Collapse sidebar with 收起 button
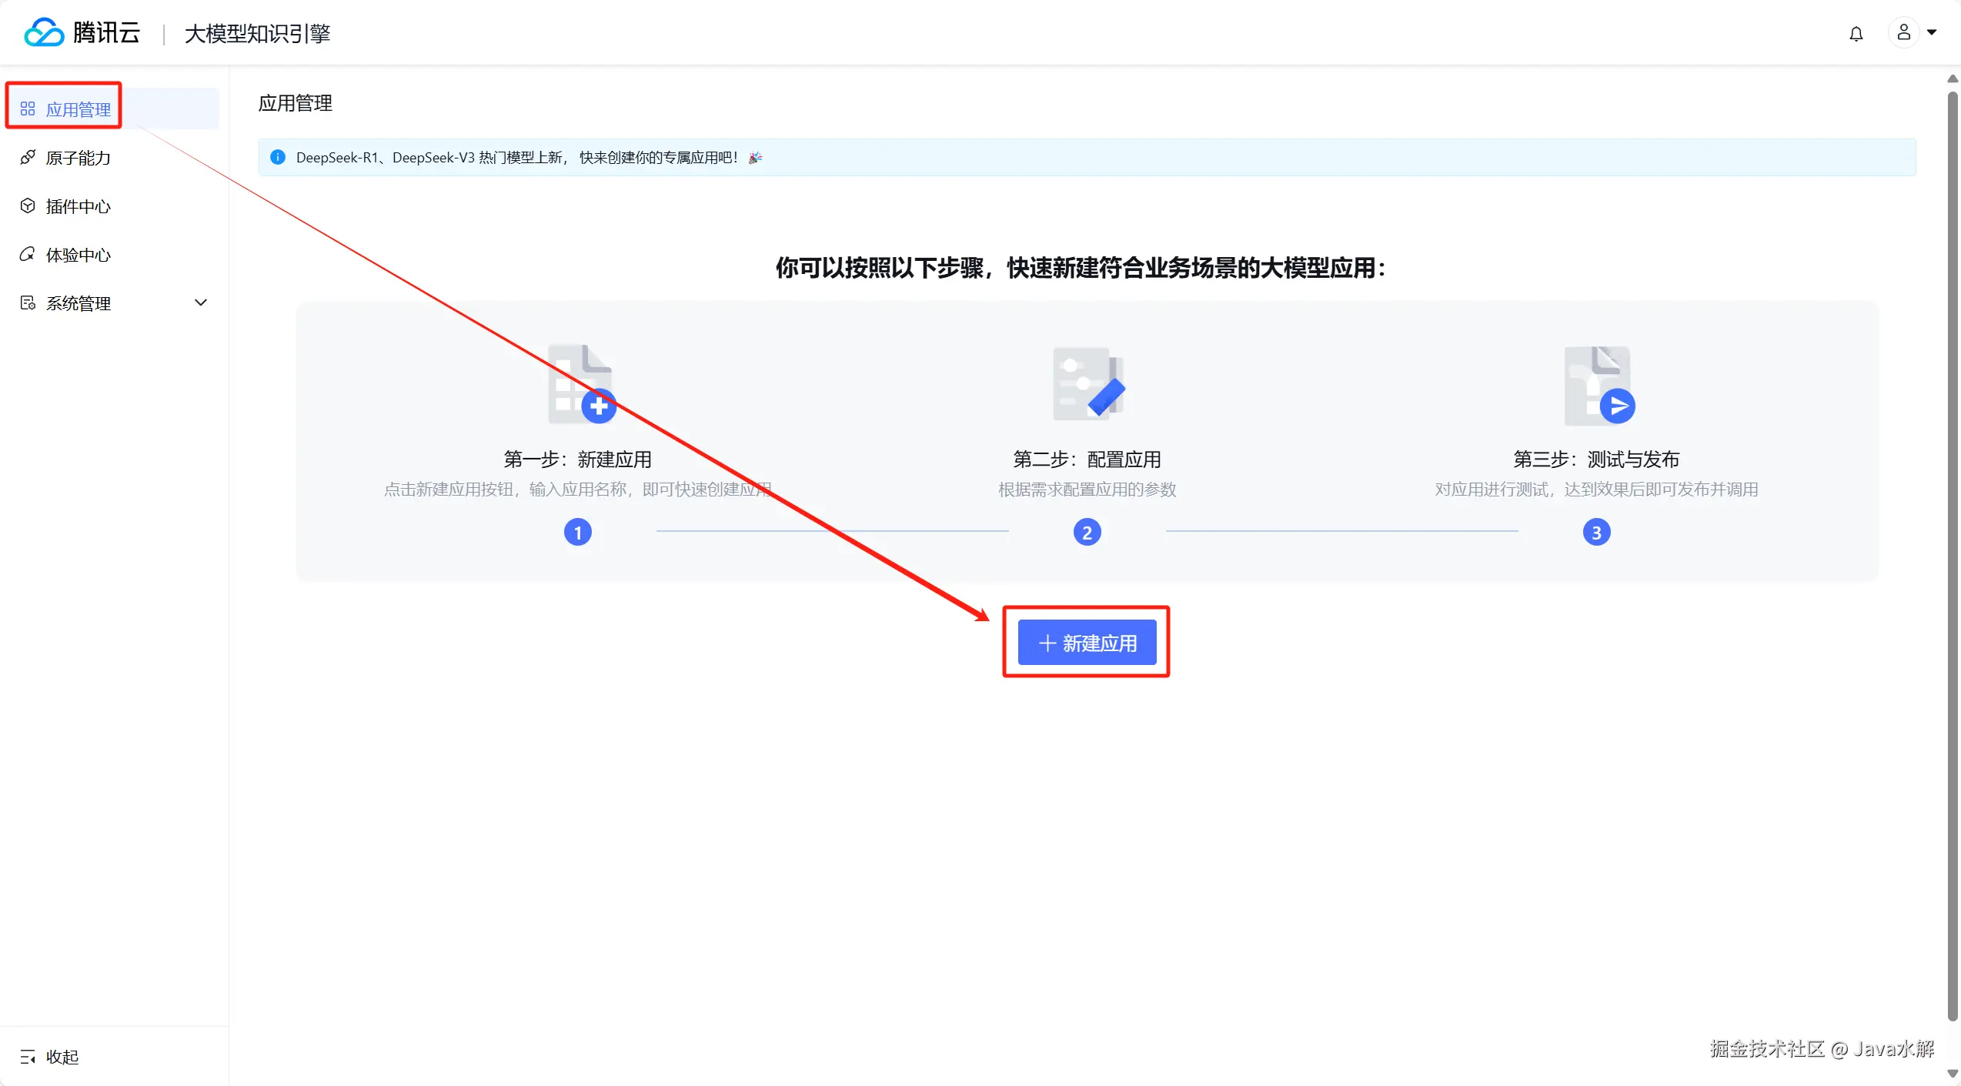The image size is (1961, 1086). click(x=49, y=1057)
